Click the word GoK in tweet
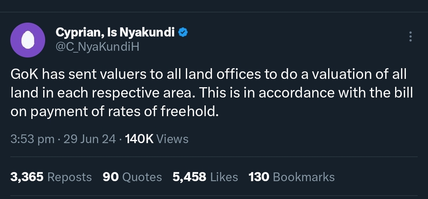Screen dimensions: 428x199 [x=24, y=74]
